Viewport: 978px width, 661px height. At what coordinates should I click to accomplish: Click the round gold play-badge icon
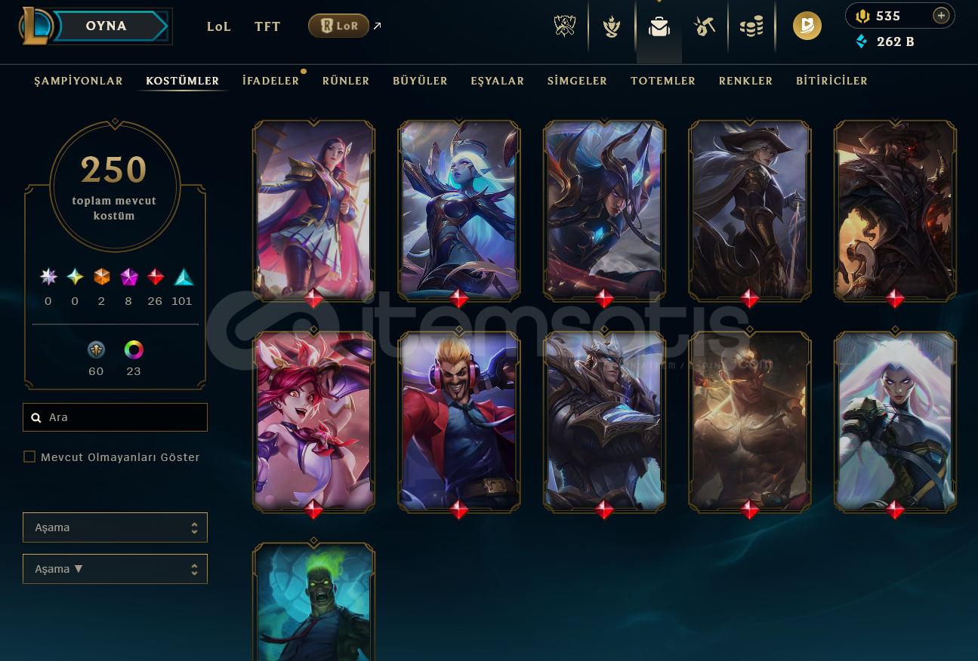point(807,26)
